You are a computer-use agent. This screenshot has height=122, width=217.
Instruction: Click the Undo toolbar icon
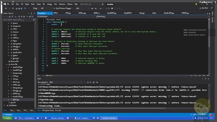25,8
